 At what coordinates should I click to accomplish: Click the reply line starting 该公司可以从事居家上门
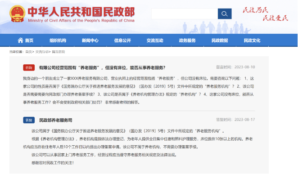[104, 155]
